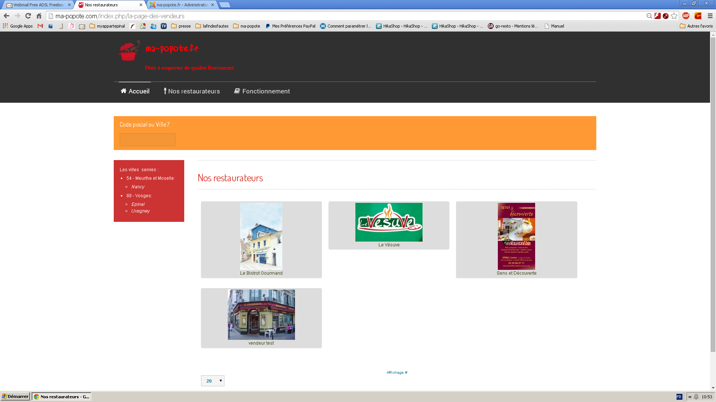Click the Epinal city link

tap(138, 204)
